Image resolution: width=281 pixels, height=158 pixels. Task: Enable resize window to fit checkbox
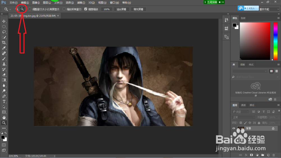[30, 9]
